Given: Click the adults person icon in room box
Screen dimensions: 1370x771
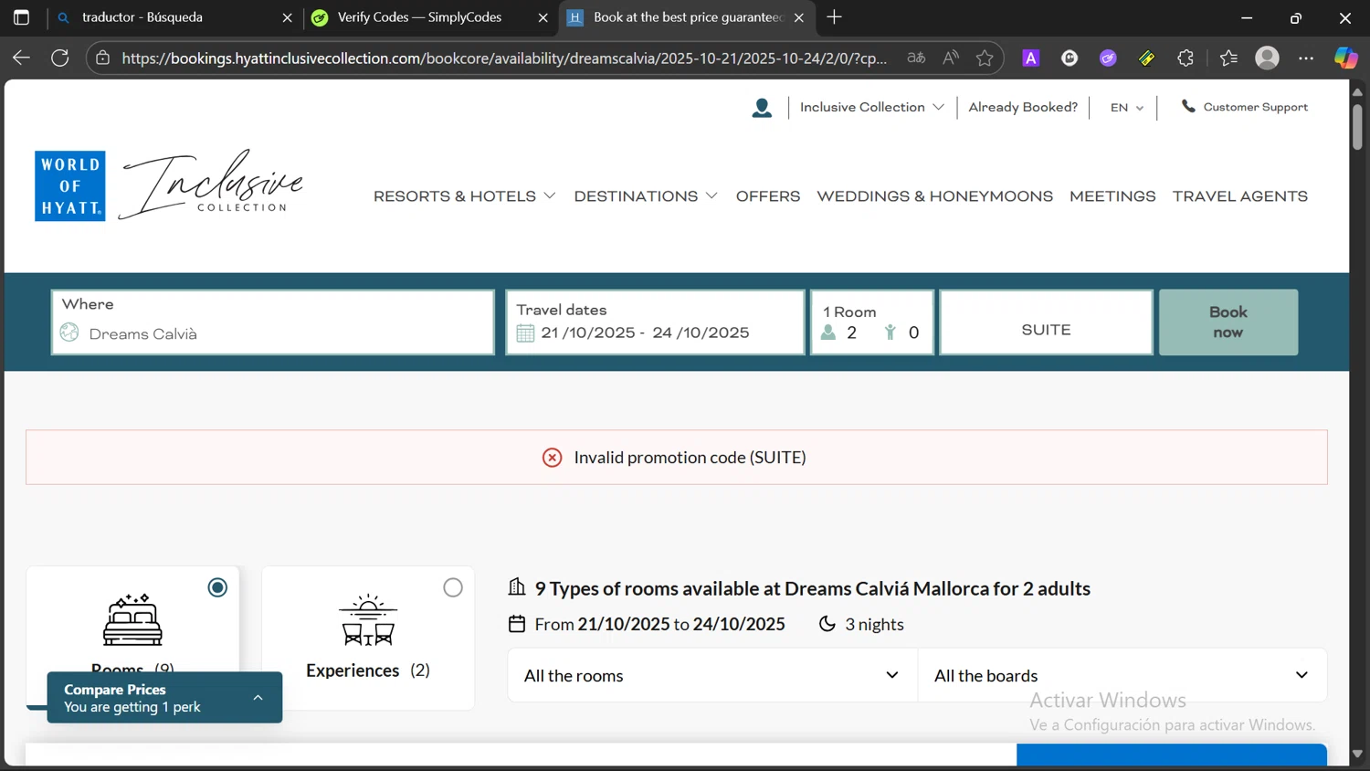Looking at the screenshot, I should tap(828, 333).
